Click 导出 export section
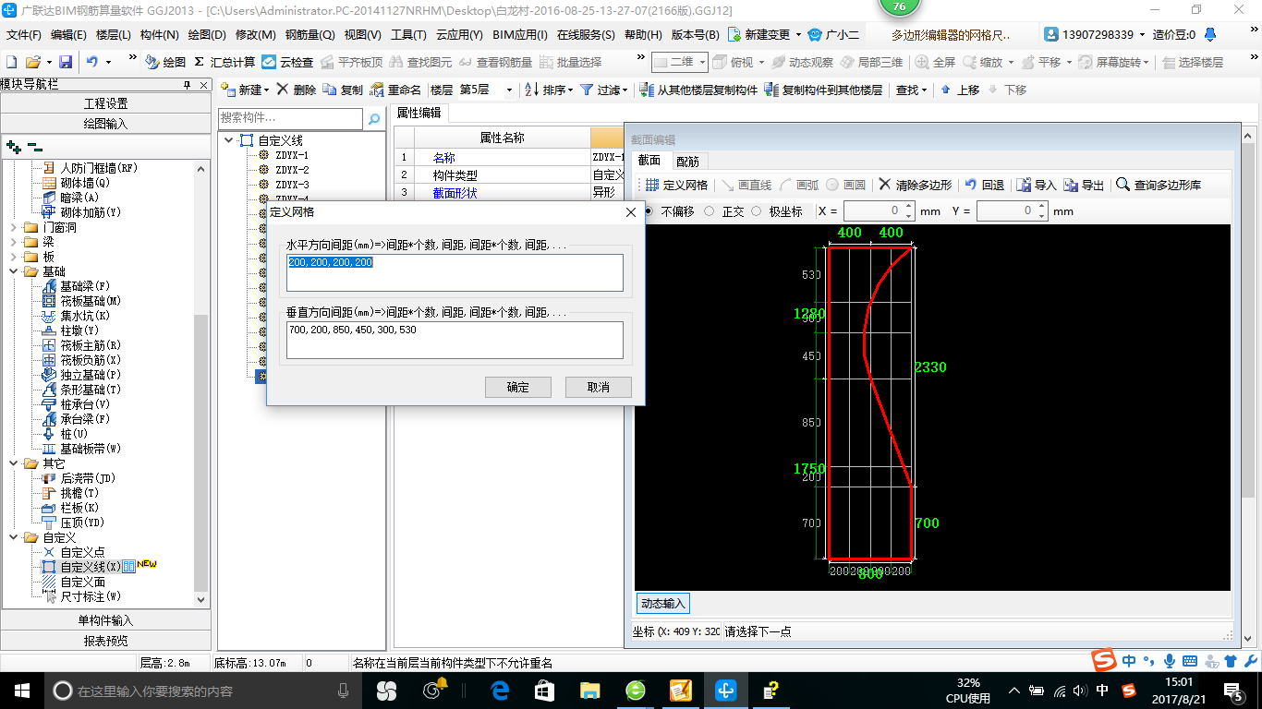The height and width of the screenshot is (709, 1262). [1084, 185]
